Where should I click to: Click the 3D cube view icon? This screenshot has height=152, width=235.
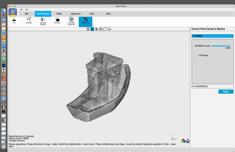88,29
